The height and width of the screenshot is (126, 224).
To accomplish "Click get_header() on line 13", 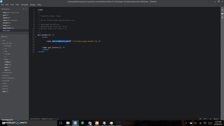I will (45, 35).
